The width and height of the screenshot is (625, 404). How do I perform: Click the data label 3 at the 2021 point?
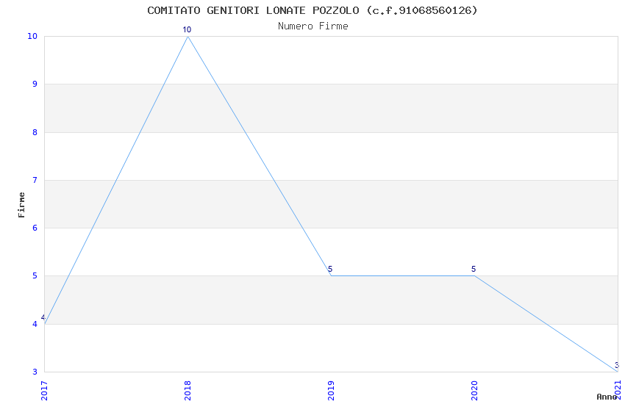(617, 365)
